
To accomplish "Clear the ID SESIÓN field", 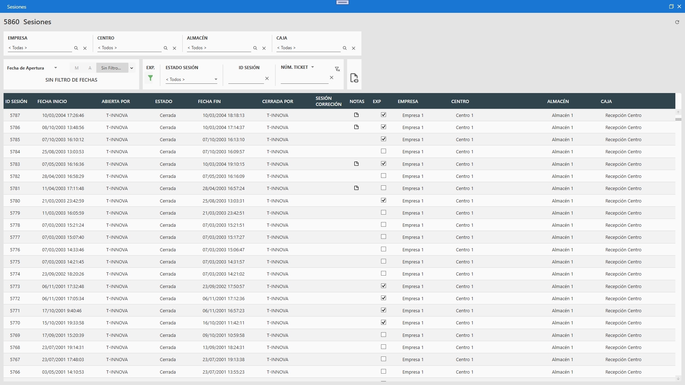I will [x=267, y=78].
